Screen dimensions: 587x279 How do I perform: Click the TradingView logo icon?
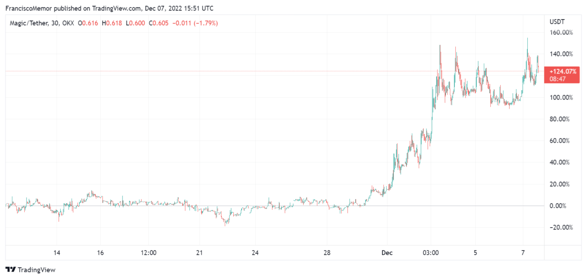pos(11,270)
